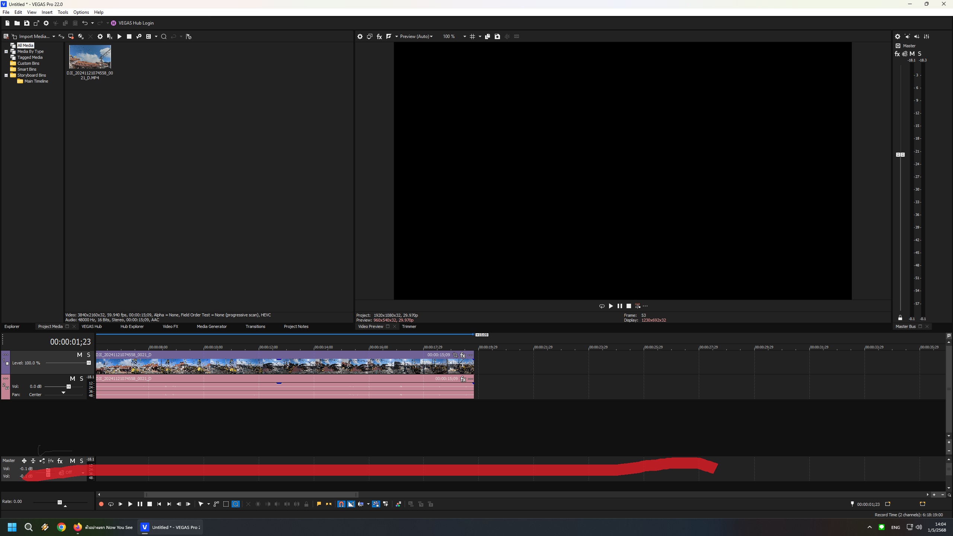Switch to the Trimmer tab
The image size is (953, 536).
409,326
